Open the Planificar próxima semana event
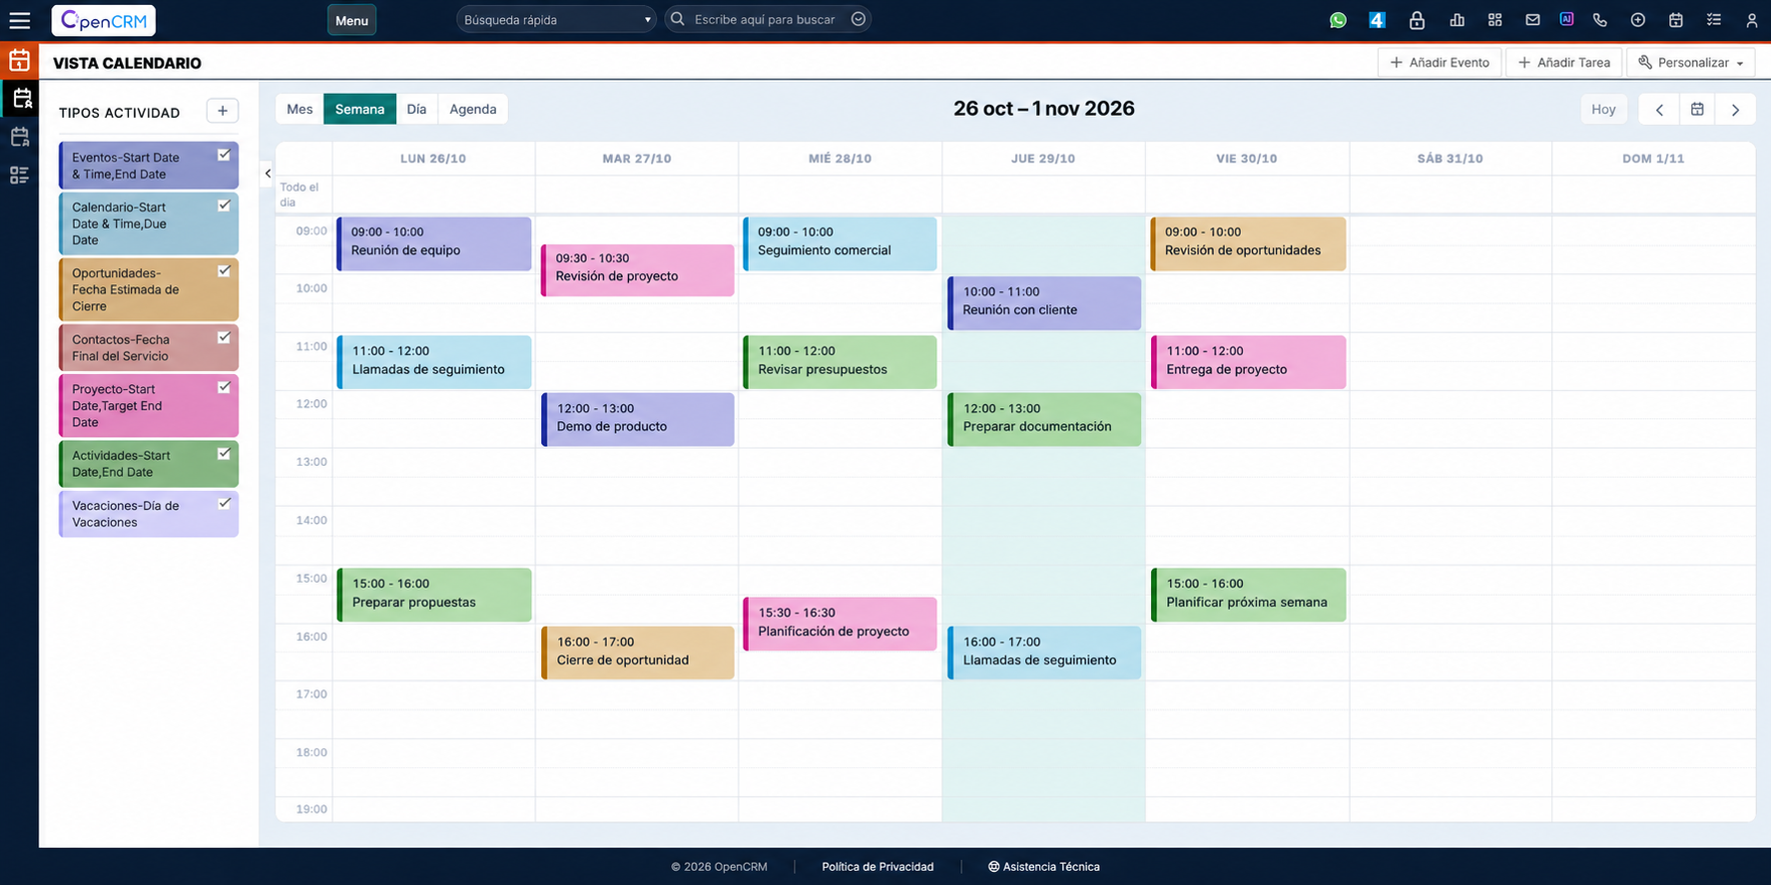 [1248, 595]
